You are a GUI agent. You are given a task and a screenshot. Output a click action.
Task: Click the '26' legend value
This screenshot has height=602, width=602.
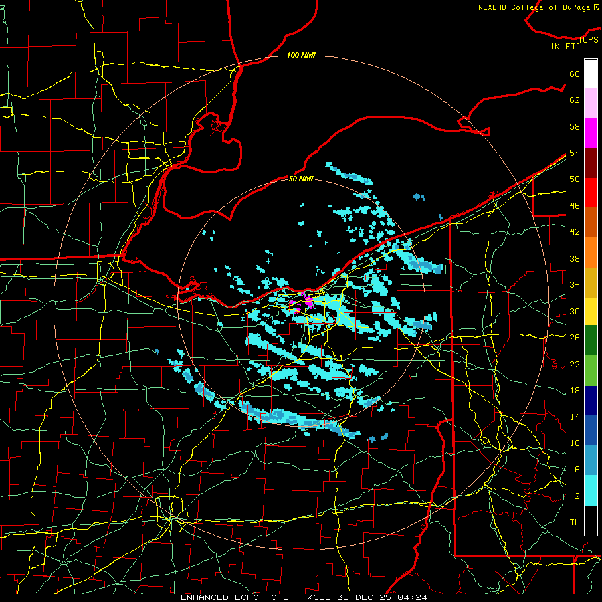pos(575,338)
